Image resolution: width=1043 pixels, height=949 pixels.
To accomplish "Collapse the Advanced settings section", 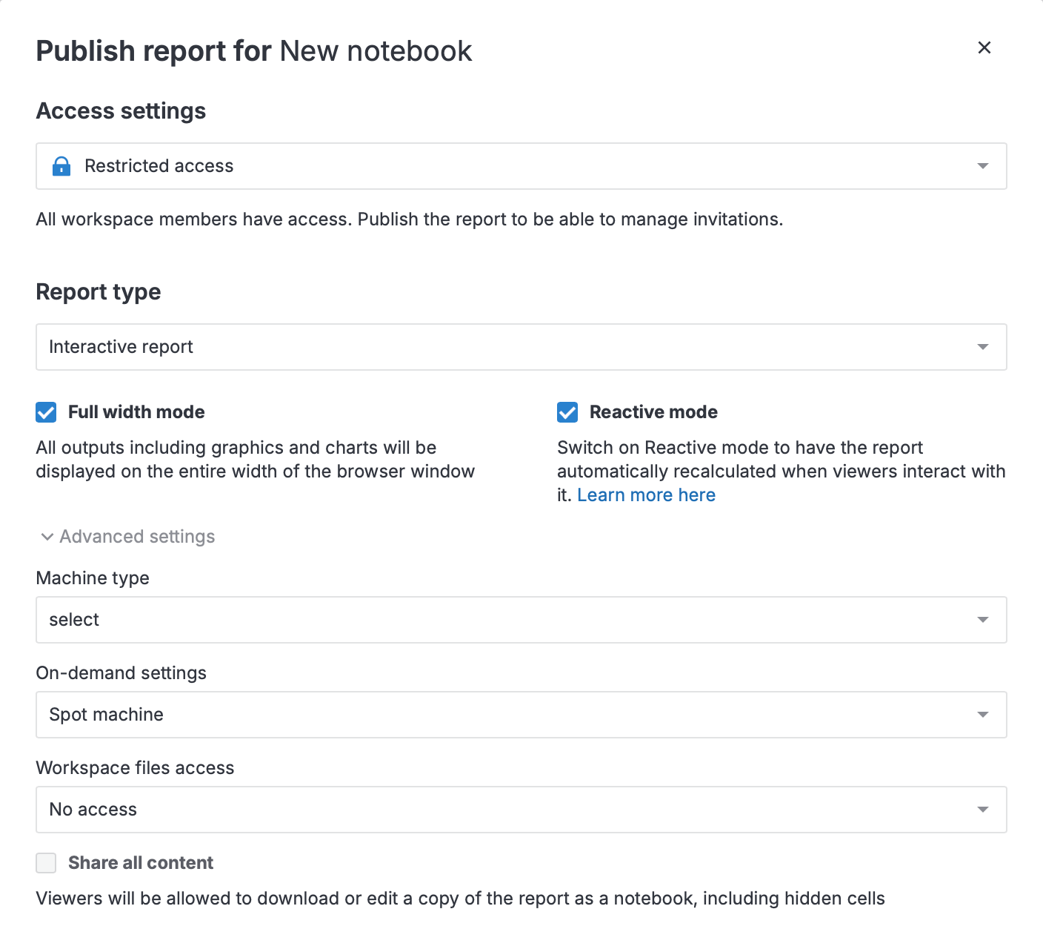I will 137,537.
